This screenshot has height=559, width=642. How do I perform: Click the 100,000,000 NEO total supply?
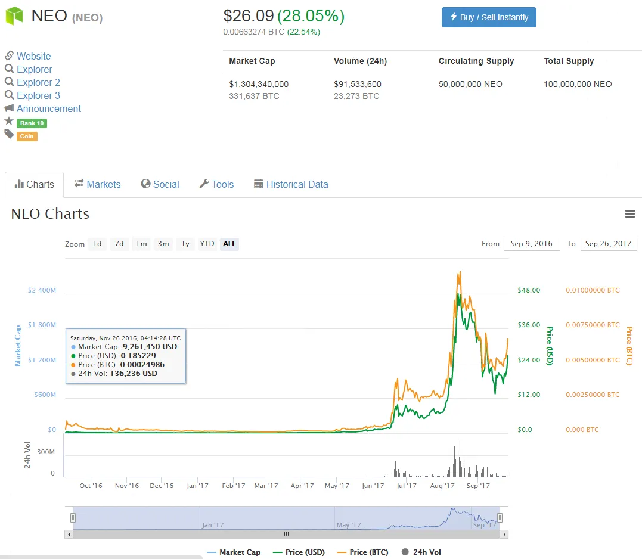pyautogui.click(x=578, y=84)
